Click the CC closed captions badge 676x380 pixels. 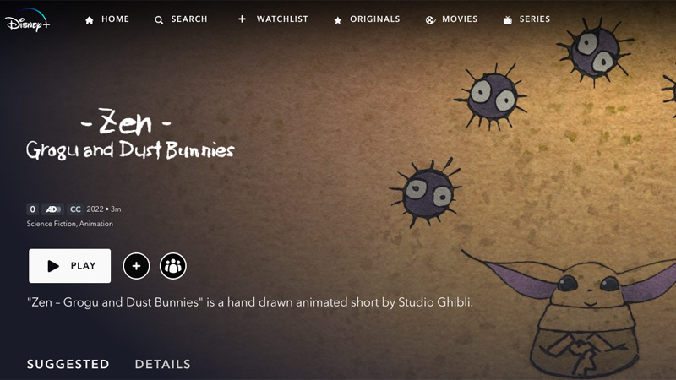tap(75, 209)
